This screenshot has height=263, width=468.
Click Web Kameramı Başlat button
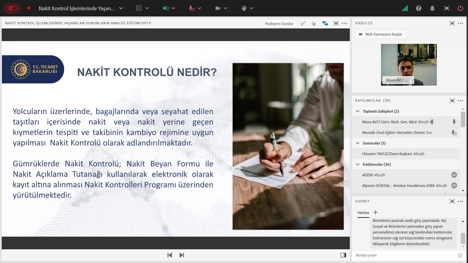click(381, 34)
